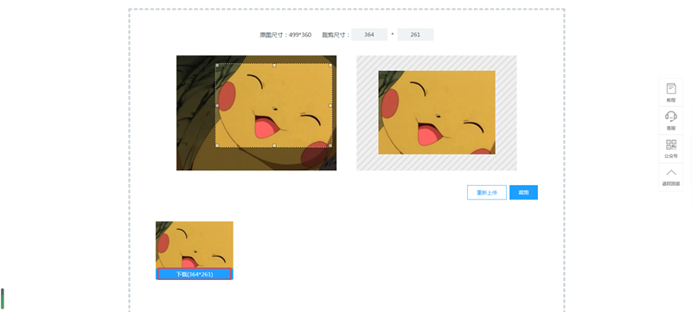Click the left-middle crop handle
Viewport: 692px width, 312px height.
pos(217,105)
